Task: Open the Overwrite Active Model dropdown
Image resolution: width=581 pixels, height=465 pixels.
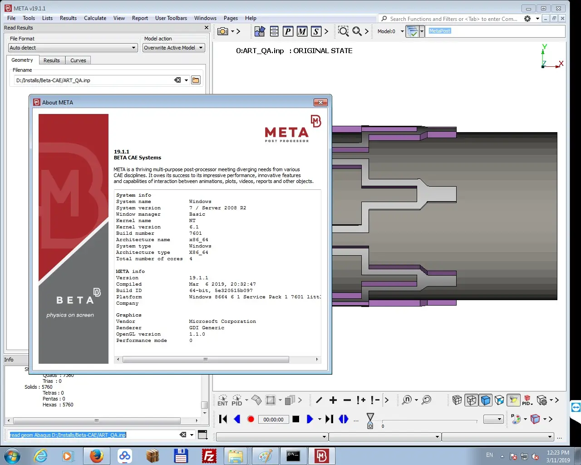Action: tap(174, 48)
